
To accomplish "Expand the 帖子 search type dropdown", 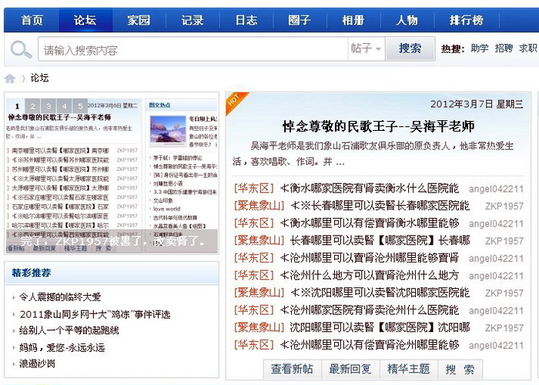I will pyautogui.click(x=367, y=49).
